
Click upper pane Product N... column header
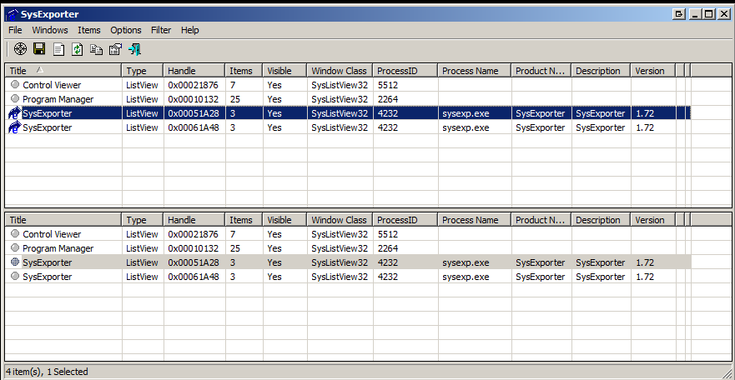pyautogui.click(x=541, y=71)
